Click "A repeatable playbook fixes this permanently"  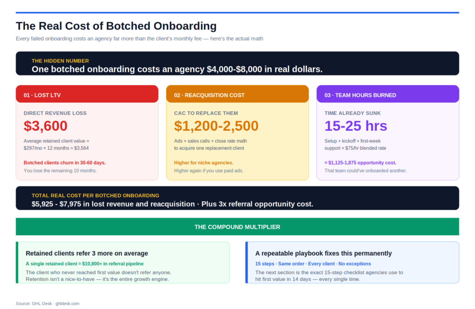323,253
